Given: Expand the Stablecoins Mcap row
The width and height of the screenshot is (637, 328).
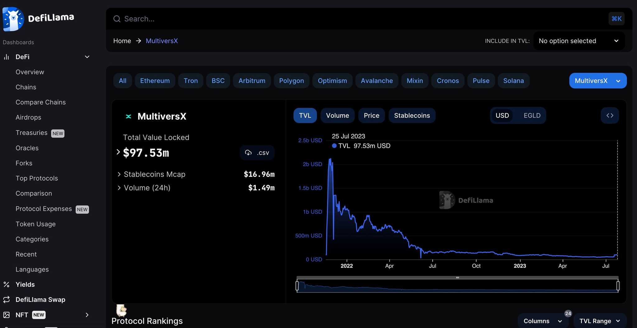Looking at the screenshot, I should [x=119, y=174].
